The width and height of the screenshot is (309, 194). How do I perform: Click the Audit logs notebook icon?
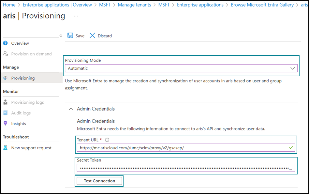[x=5, y=113]
